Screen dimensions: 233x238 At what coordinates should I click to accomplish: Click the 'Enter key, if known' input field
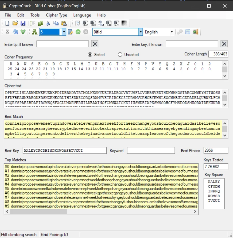[x=192, y=44]
